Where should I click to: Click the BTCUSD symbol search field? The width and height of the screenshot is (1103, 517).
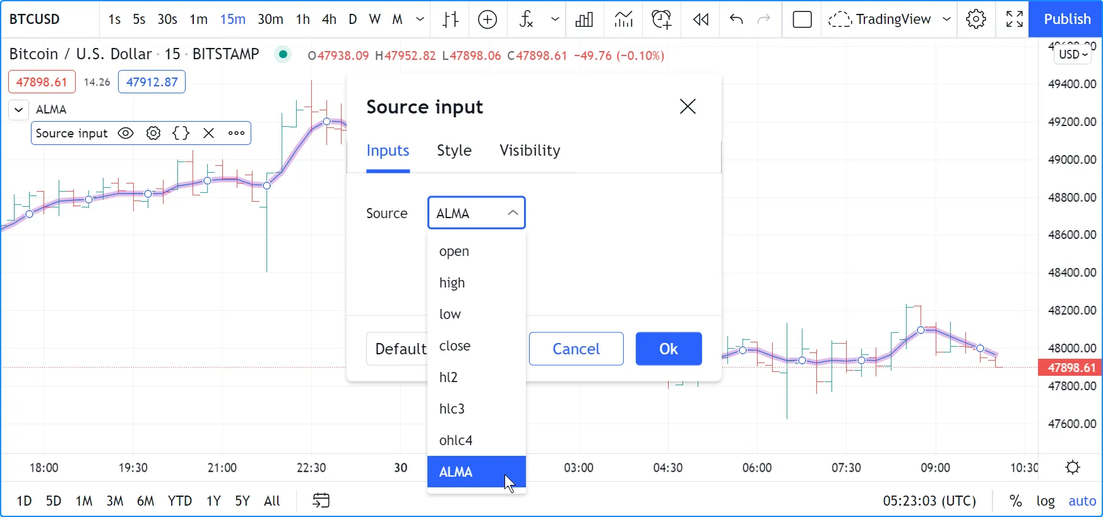tap(35, 20)
